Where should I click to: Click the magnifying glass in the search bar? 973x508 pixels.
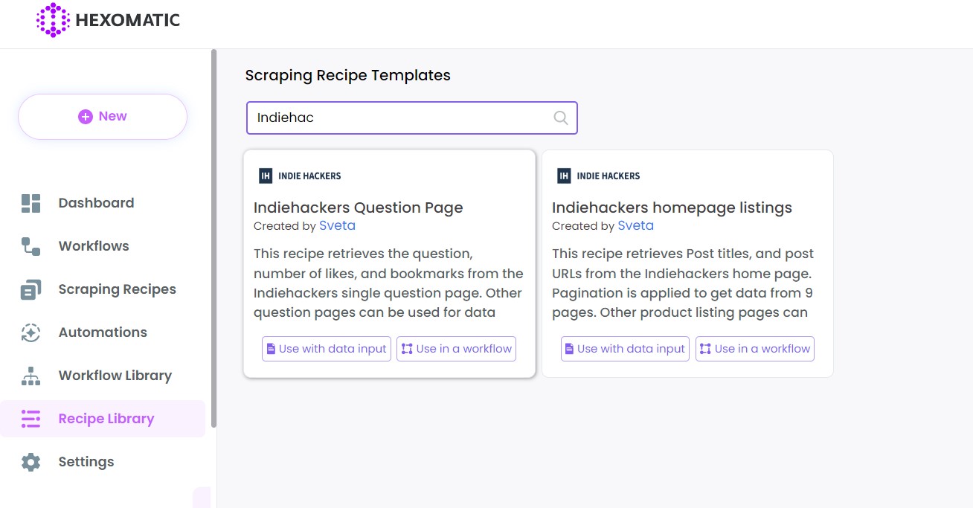click(560, 118)
